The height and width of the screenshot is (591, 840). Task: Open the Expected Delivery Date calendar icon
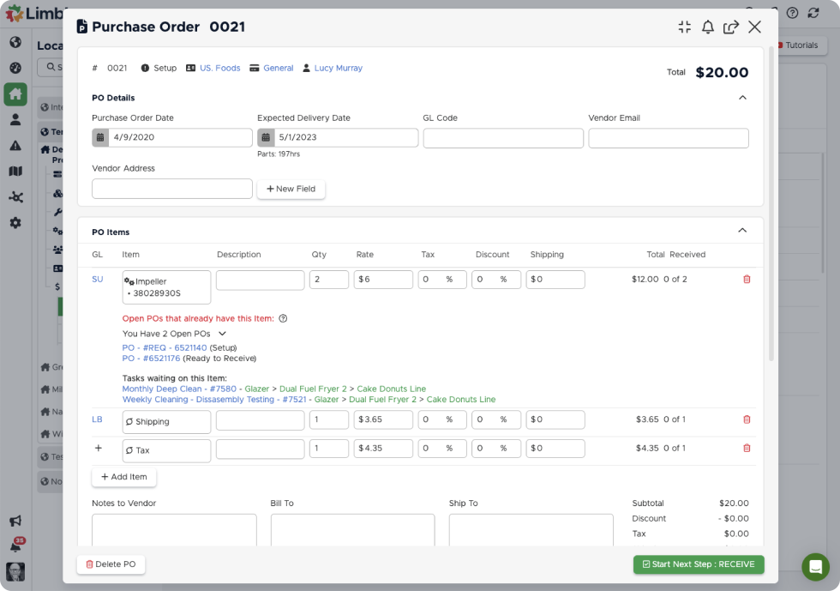click(266, 138)
